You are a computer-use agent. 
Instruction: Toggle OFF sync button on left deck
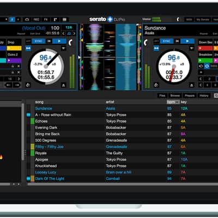coord(28,41)
